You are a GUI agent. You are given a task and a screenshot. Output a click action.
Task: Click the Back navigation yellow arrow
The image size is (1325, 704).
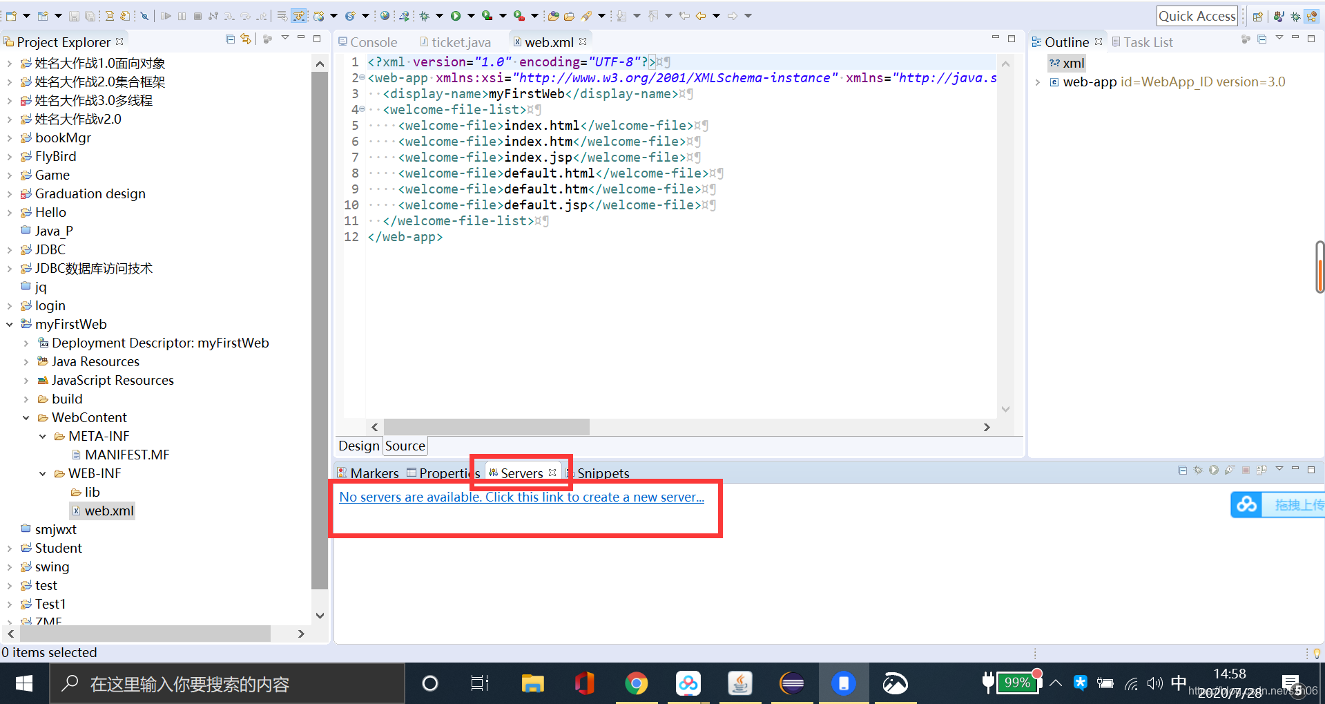[x=700, y=16]
